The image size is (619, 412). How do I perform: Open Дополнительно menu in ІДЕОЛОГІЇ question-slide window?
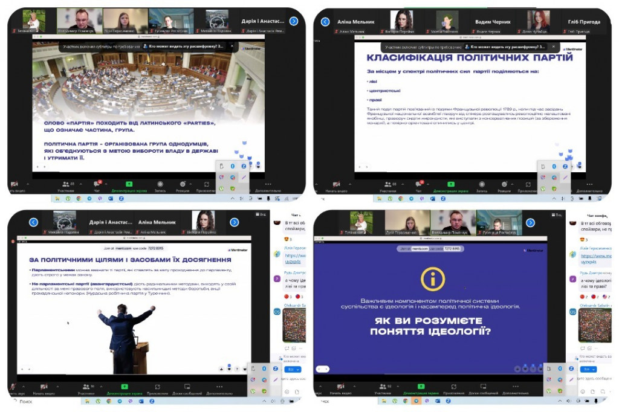point(516,388)
